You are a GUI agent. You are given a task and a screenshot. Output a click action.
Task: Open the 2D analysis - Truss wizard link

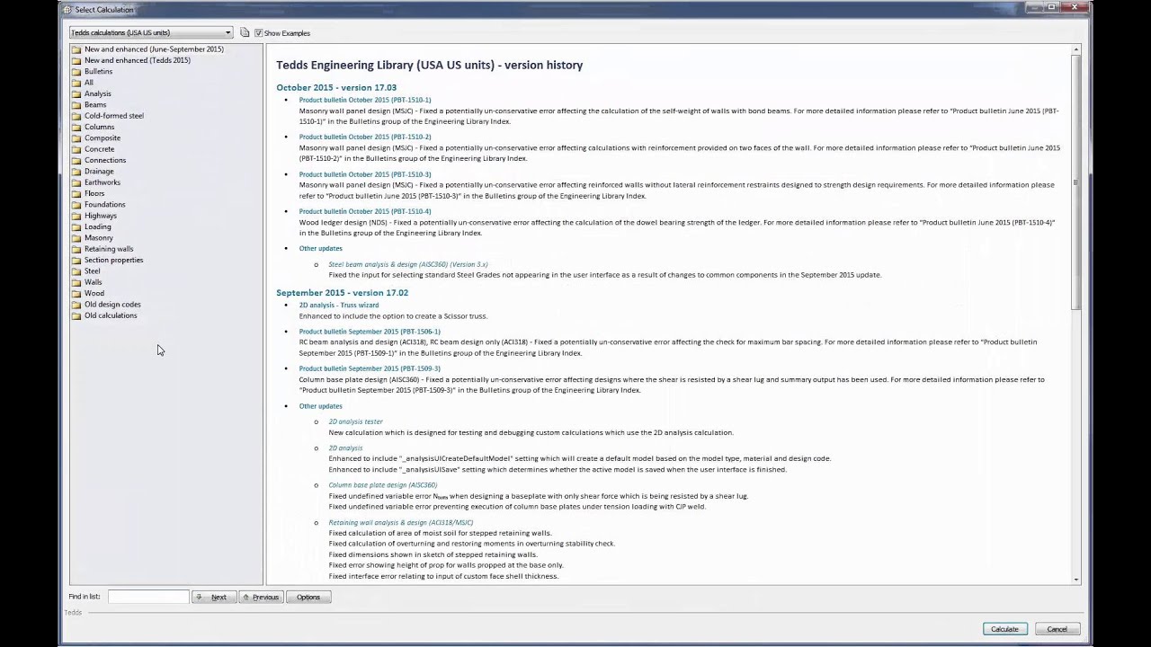tap(339, 305)
